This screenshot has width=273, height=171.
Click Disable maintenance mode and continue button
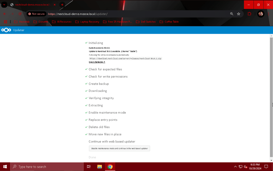tap(119, 148)
